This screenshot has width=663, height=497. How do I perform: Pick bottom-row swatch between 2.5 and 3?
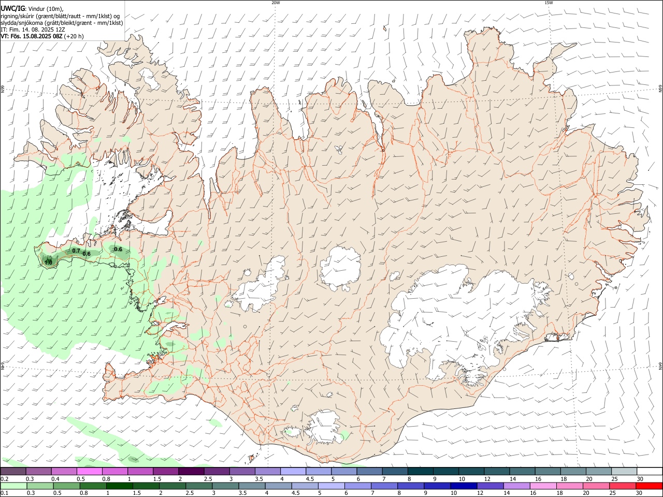point(199,486)
